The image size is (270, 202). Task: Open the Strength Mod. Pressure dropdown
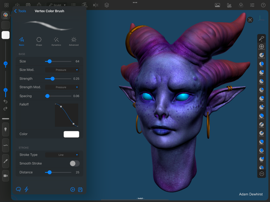point(62,87)
